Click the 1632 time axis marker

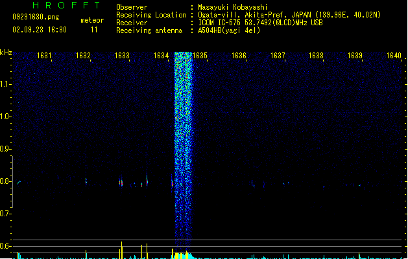click(83, 56)
